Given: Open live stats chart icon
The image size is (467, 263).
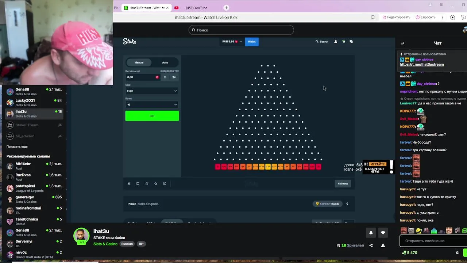Looking at the screenshot, I should point(147,183).
